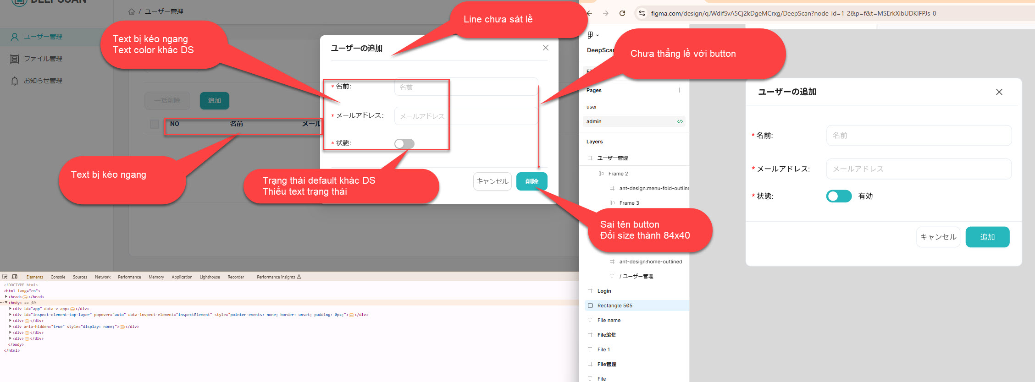Image resolution: width=1035 pixels, height=382 pixels.
Task: Click the キャンセル button in the left dialog
Action: [492, 181]
